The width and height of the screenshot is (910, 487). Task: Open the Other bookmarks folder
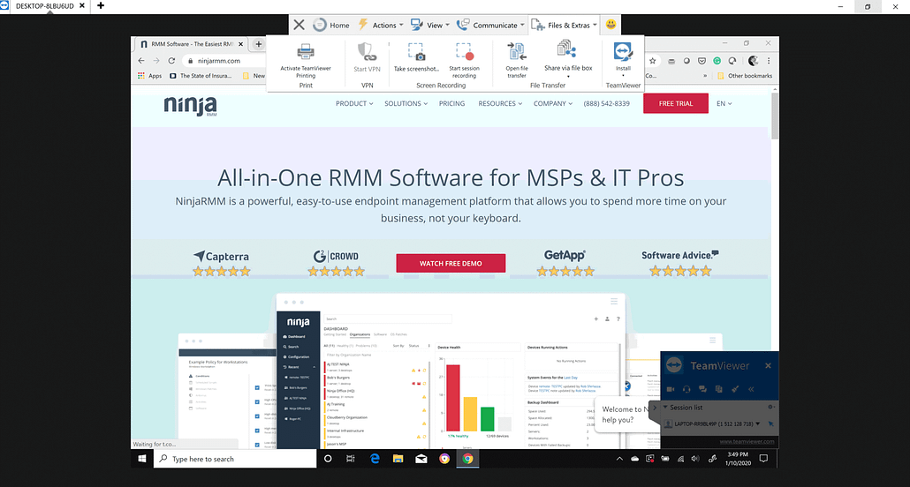click(745, 75)
